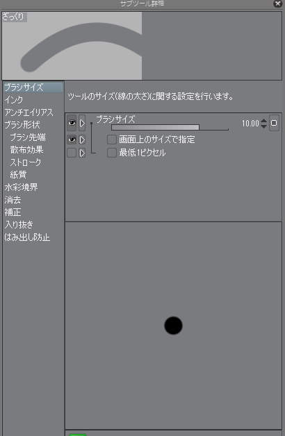Image resolution: width=285 pixels, height=436 pixels.
Task: Toggle eye icon for 画面上のサイズで指定 row
Action: [x=72, y=140]
